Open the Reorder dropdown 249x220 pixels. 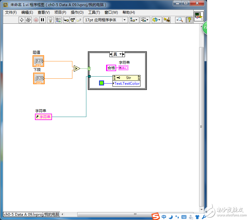point(157,20)
